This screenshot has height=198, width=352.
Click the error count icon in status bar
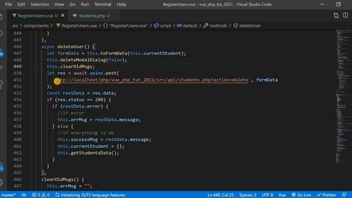pyautogui.click(x=34, y=195)
